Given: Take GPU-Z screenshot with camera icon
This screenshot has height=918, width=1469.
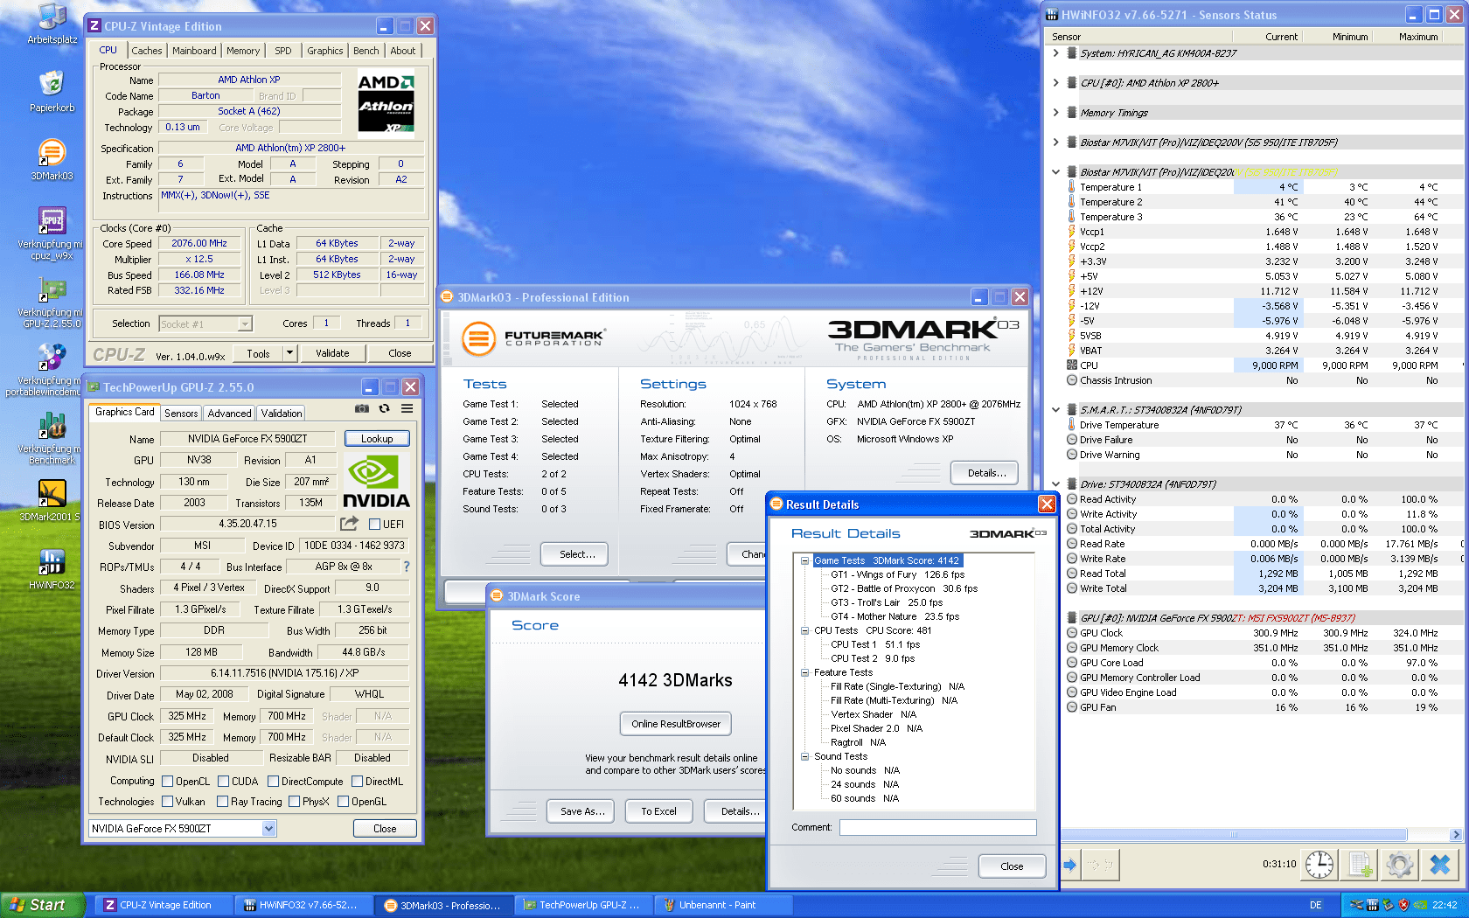Looking at the screenshot, I should click(361, 408).
